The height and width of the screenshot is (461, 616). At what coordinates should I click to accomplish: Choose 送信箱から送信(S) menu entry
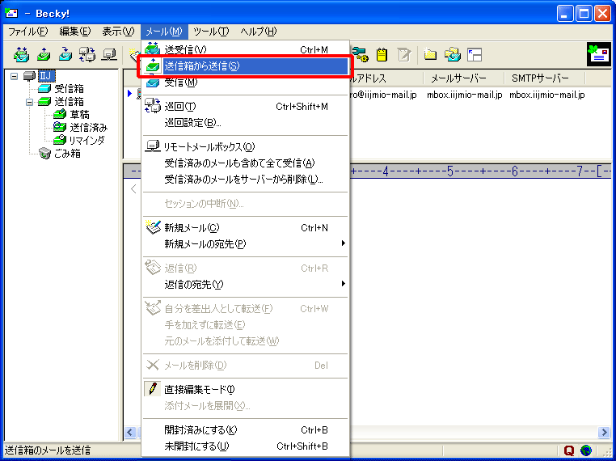click(x=246, y=66)
